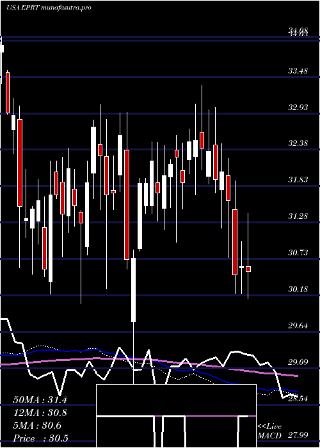320x448 pixels.
Task: Click the 29.64 price axis label
Action: click(298, 325)
